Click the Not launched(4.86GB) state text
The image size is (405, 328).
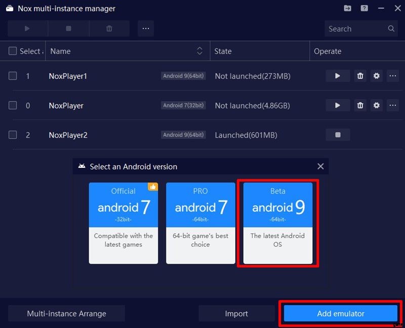point(252,105)
